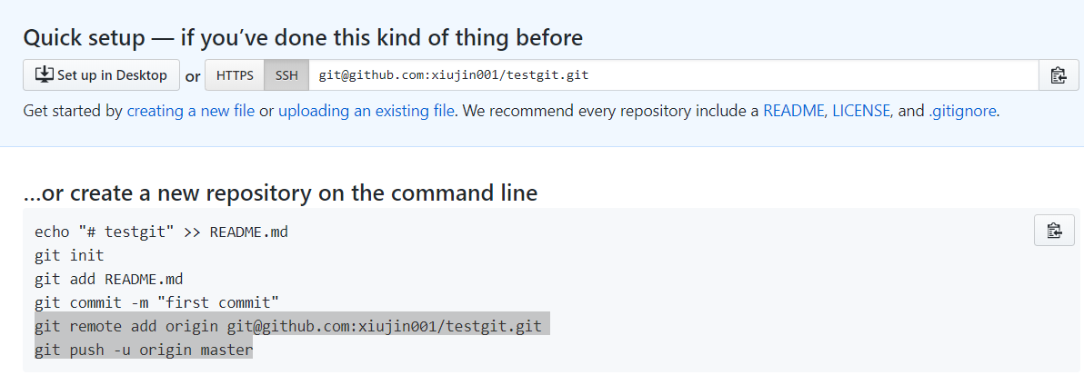
Task: Click the git add README.md line
Action: 109,279
